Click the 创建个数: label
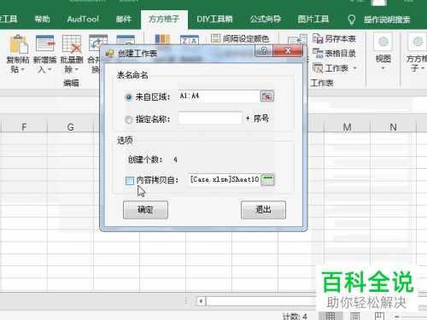This screenshot has height=320, width=427. point(145,160)
